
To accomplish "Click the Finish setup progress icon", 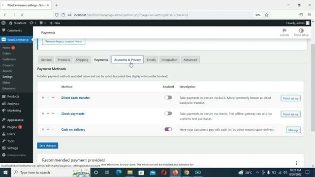I will [301, 32].
